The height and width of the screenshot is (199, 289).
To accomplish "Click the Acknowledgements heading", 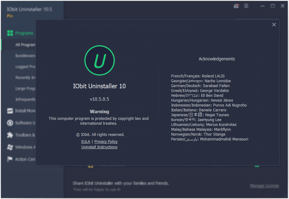I will [217, 59].
